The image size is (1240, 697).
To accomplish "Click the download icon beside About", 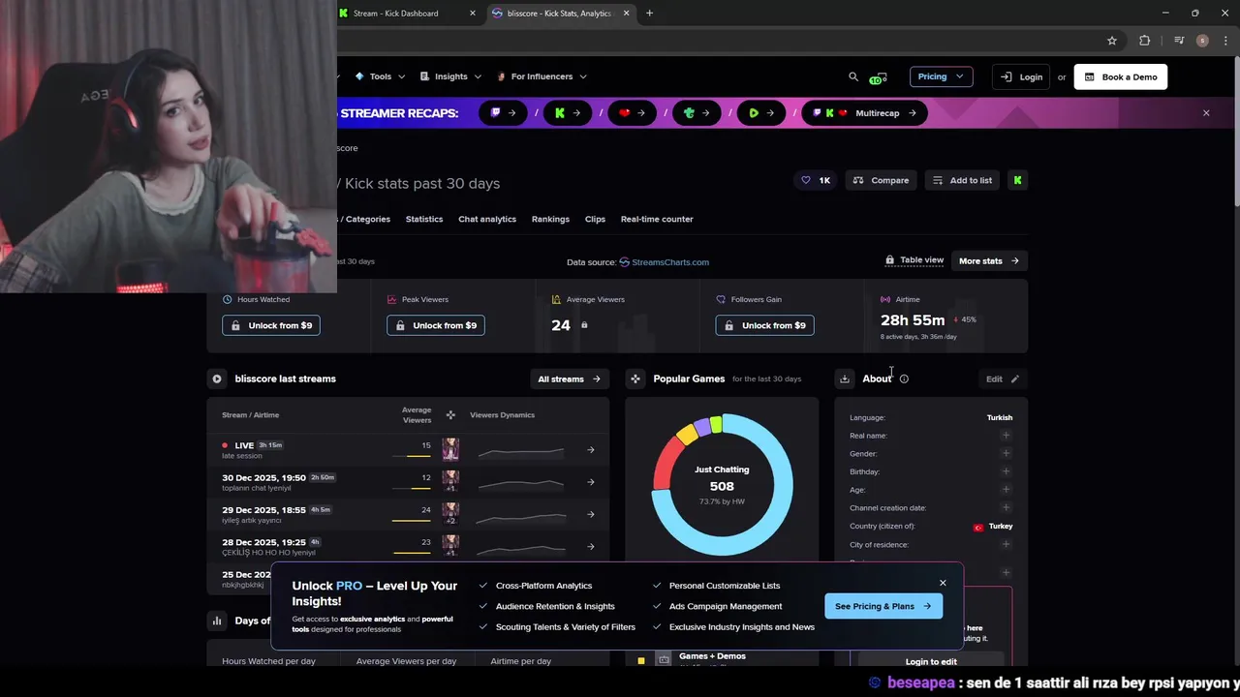I will pyautogui.click(x=845, y=379).
